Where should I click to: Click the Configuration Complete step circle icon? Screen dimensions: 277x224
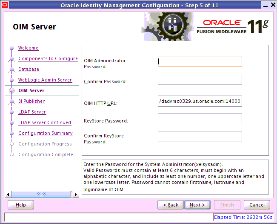[x=11, y=154]
